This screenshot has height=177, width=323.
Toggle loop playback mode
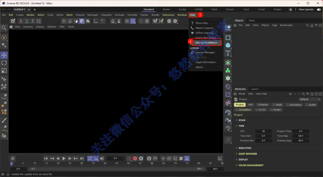(90, 158)
